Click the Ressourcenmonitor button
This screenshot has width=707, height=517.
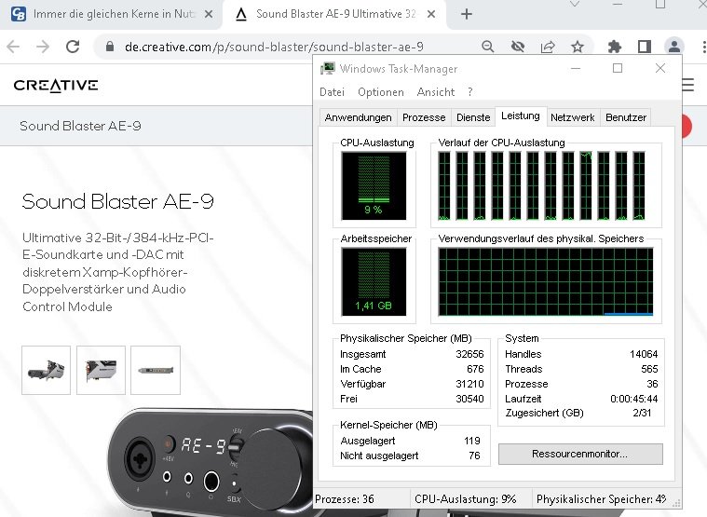click(580, 454)
